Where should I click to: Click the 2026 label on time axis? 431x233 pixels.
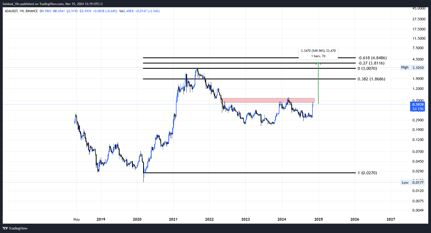[x=355, y=219]
